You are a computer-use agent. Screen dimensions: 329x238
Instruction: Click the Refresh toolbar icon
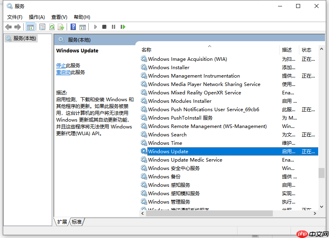(x=52, y=27)
